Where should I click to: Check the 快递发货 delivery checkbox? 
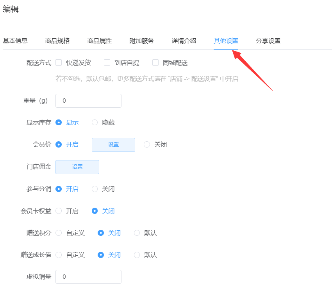(x=59, y=62)
